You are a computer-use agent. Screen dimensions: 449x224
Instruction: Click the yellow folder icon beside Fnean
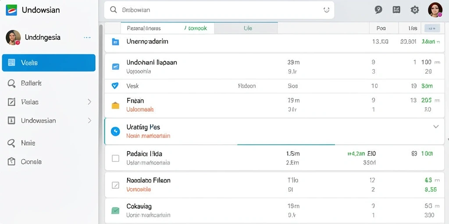point(115,105)
